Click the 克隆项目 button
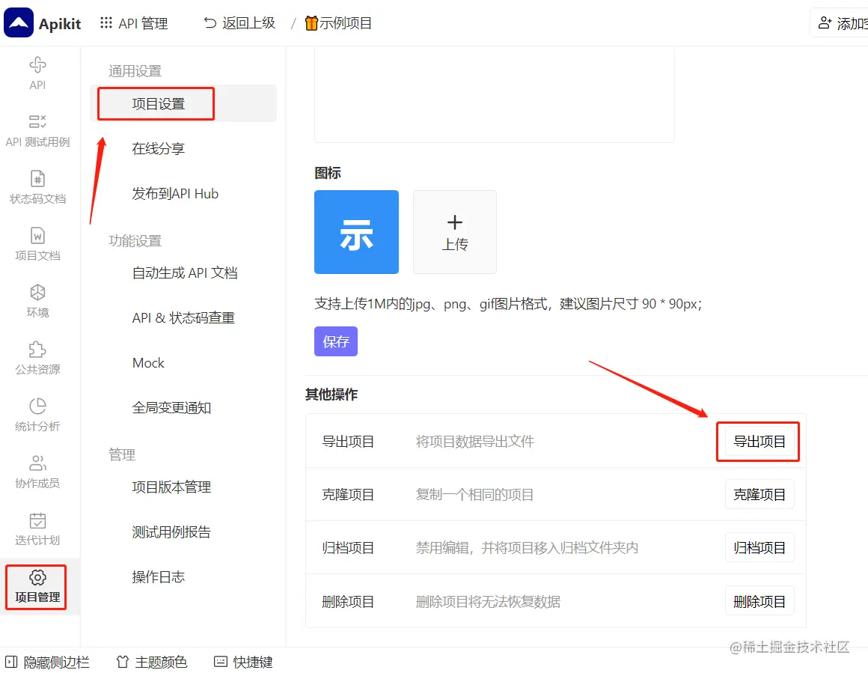Viewport: 868px width, 673px height. pos(759,495)
